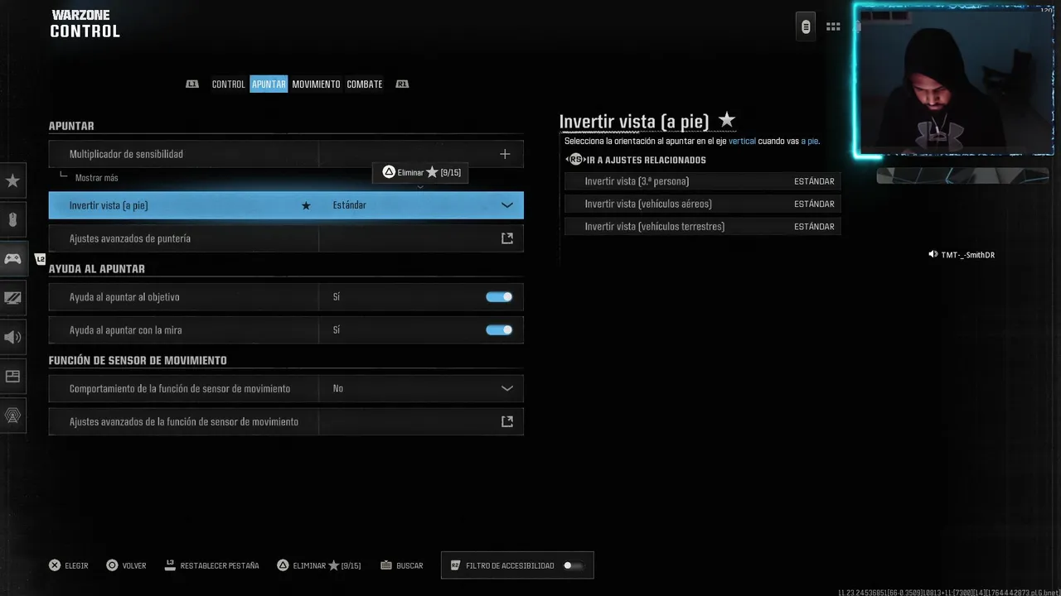Screen dimensions: 1061x596
Task: Open Invertir vista (vehículos aéreos) related setting
Action: point(703,204)
